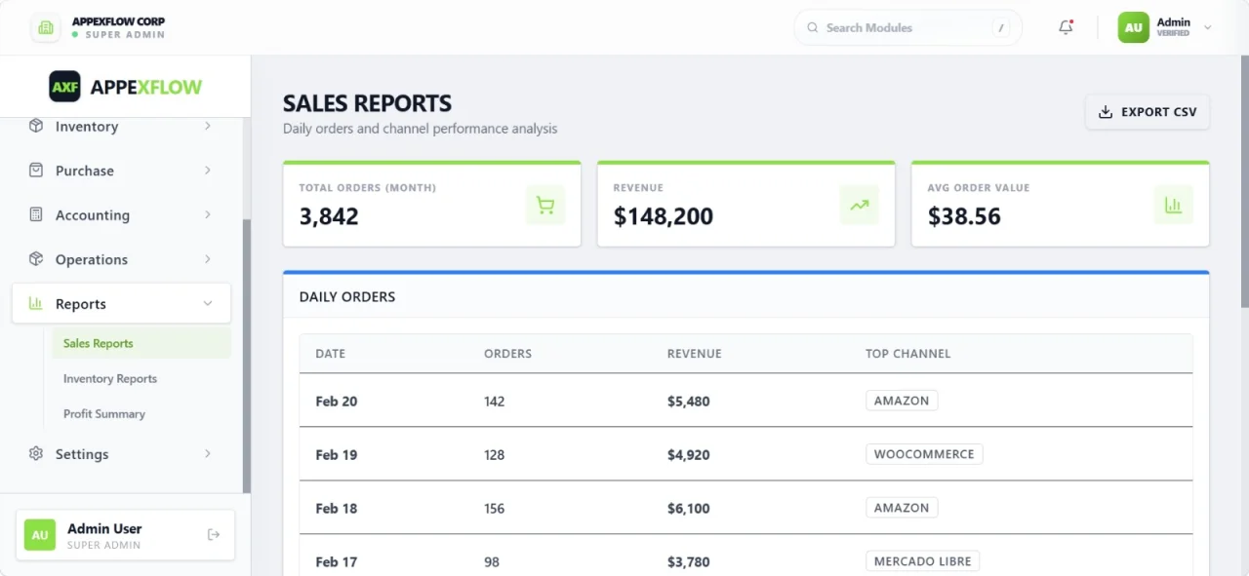Click the DAILY ORDERS section heading
The height and width of the screenshot is (576, 1249).
tap(347, 296)
